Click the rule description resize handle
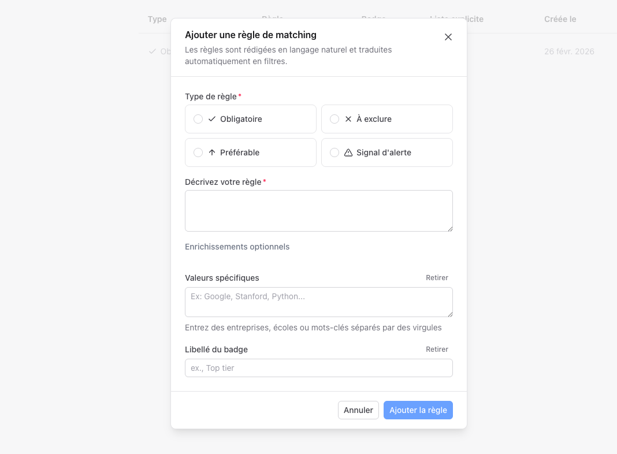Viewport: 617px width, 454px height. click(x=449, y=228)
